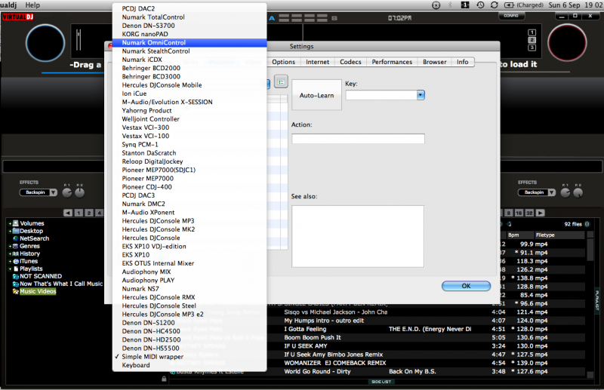Screen dimensions: 604x390
Task: Click the browser lock icon
Action: point(164,379)
